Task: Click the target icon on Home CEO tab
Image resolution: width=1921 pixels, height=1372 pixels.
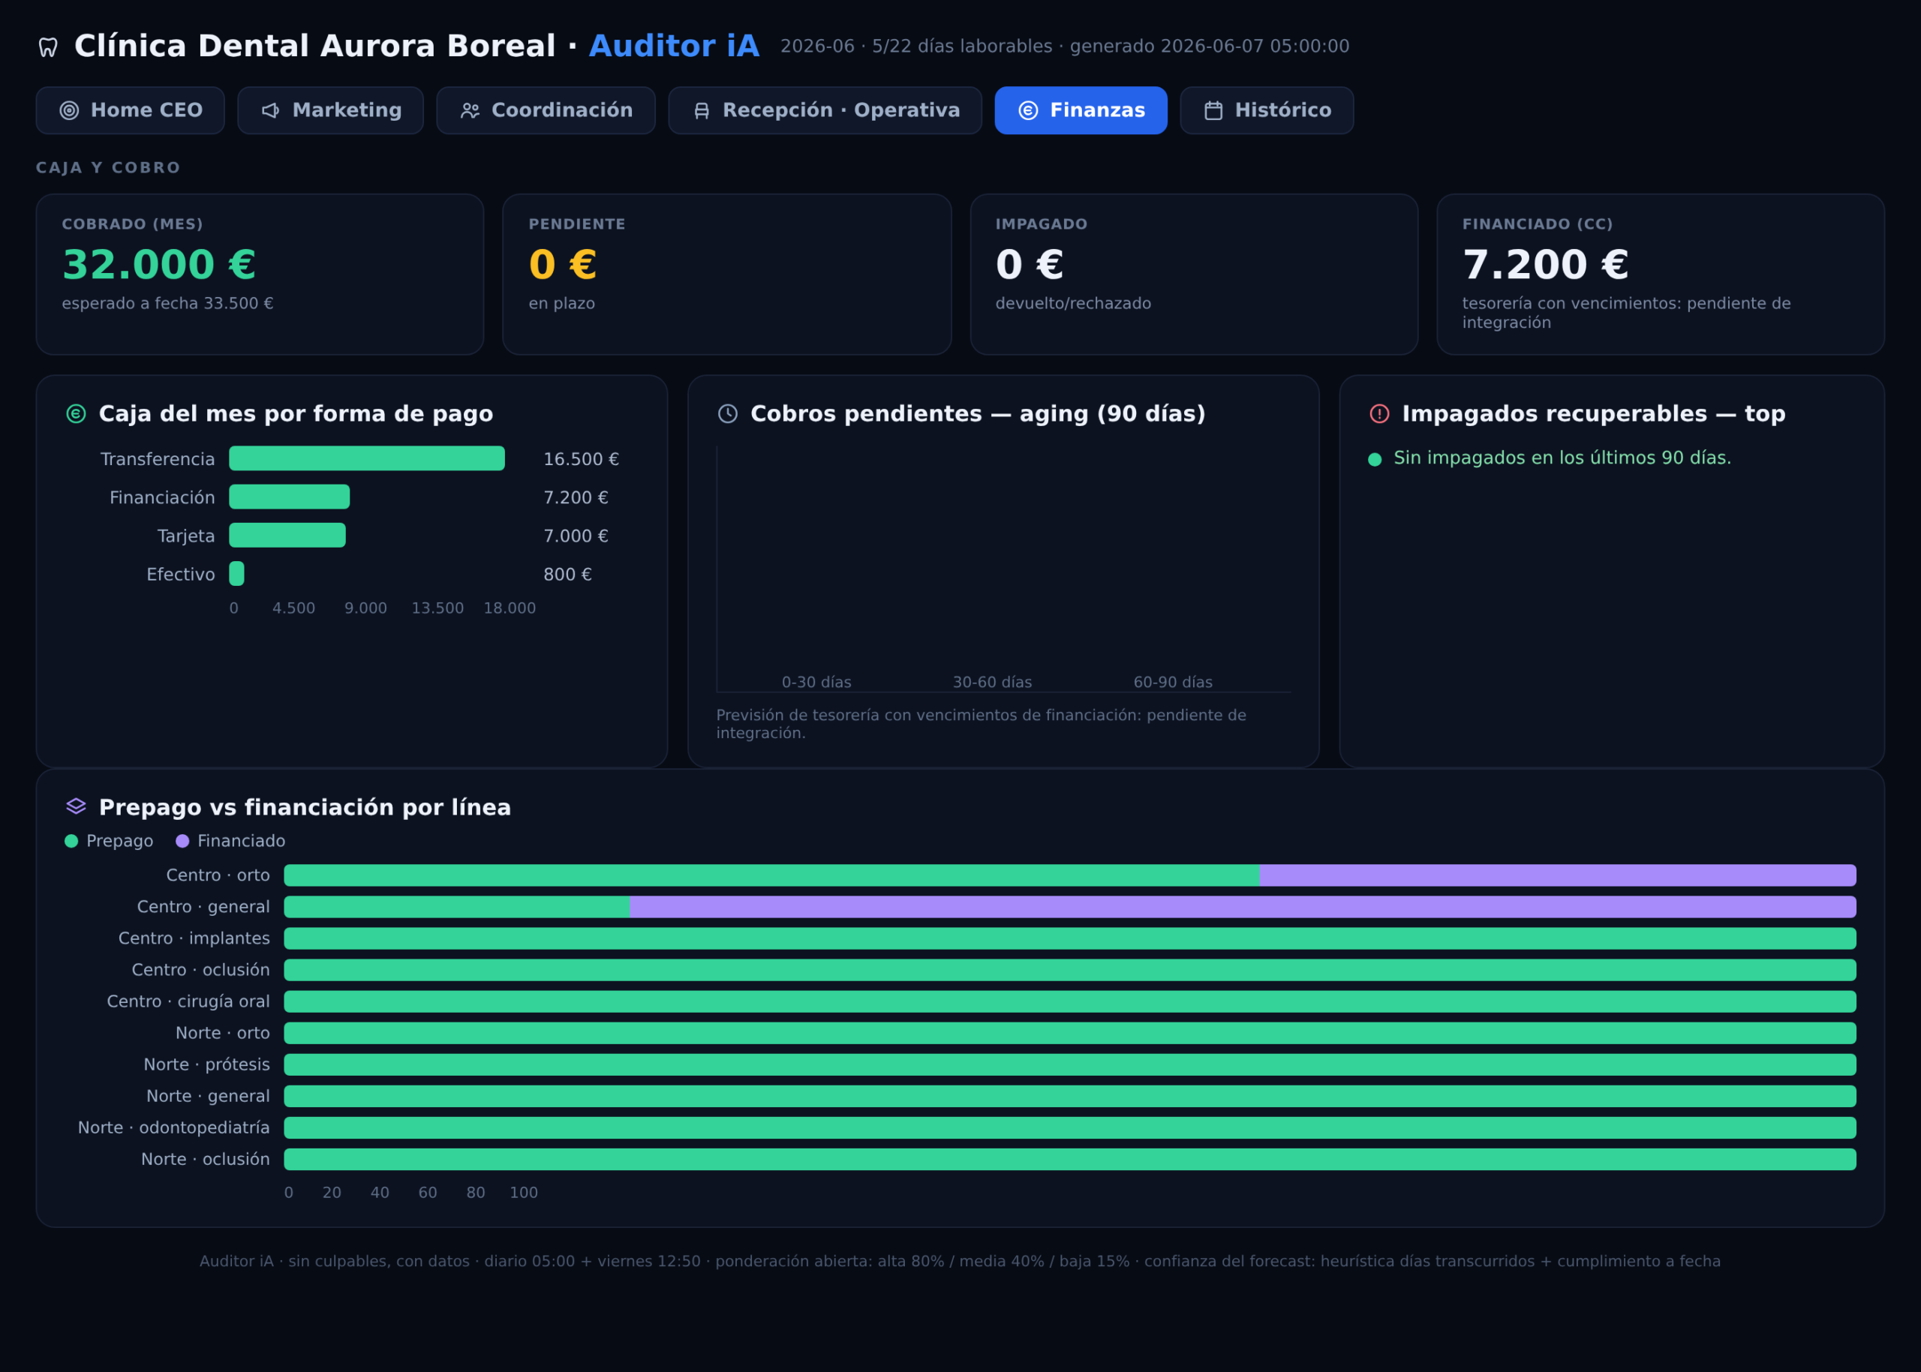Action: pyautogui.click(x=69, y=111)
